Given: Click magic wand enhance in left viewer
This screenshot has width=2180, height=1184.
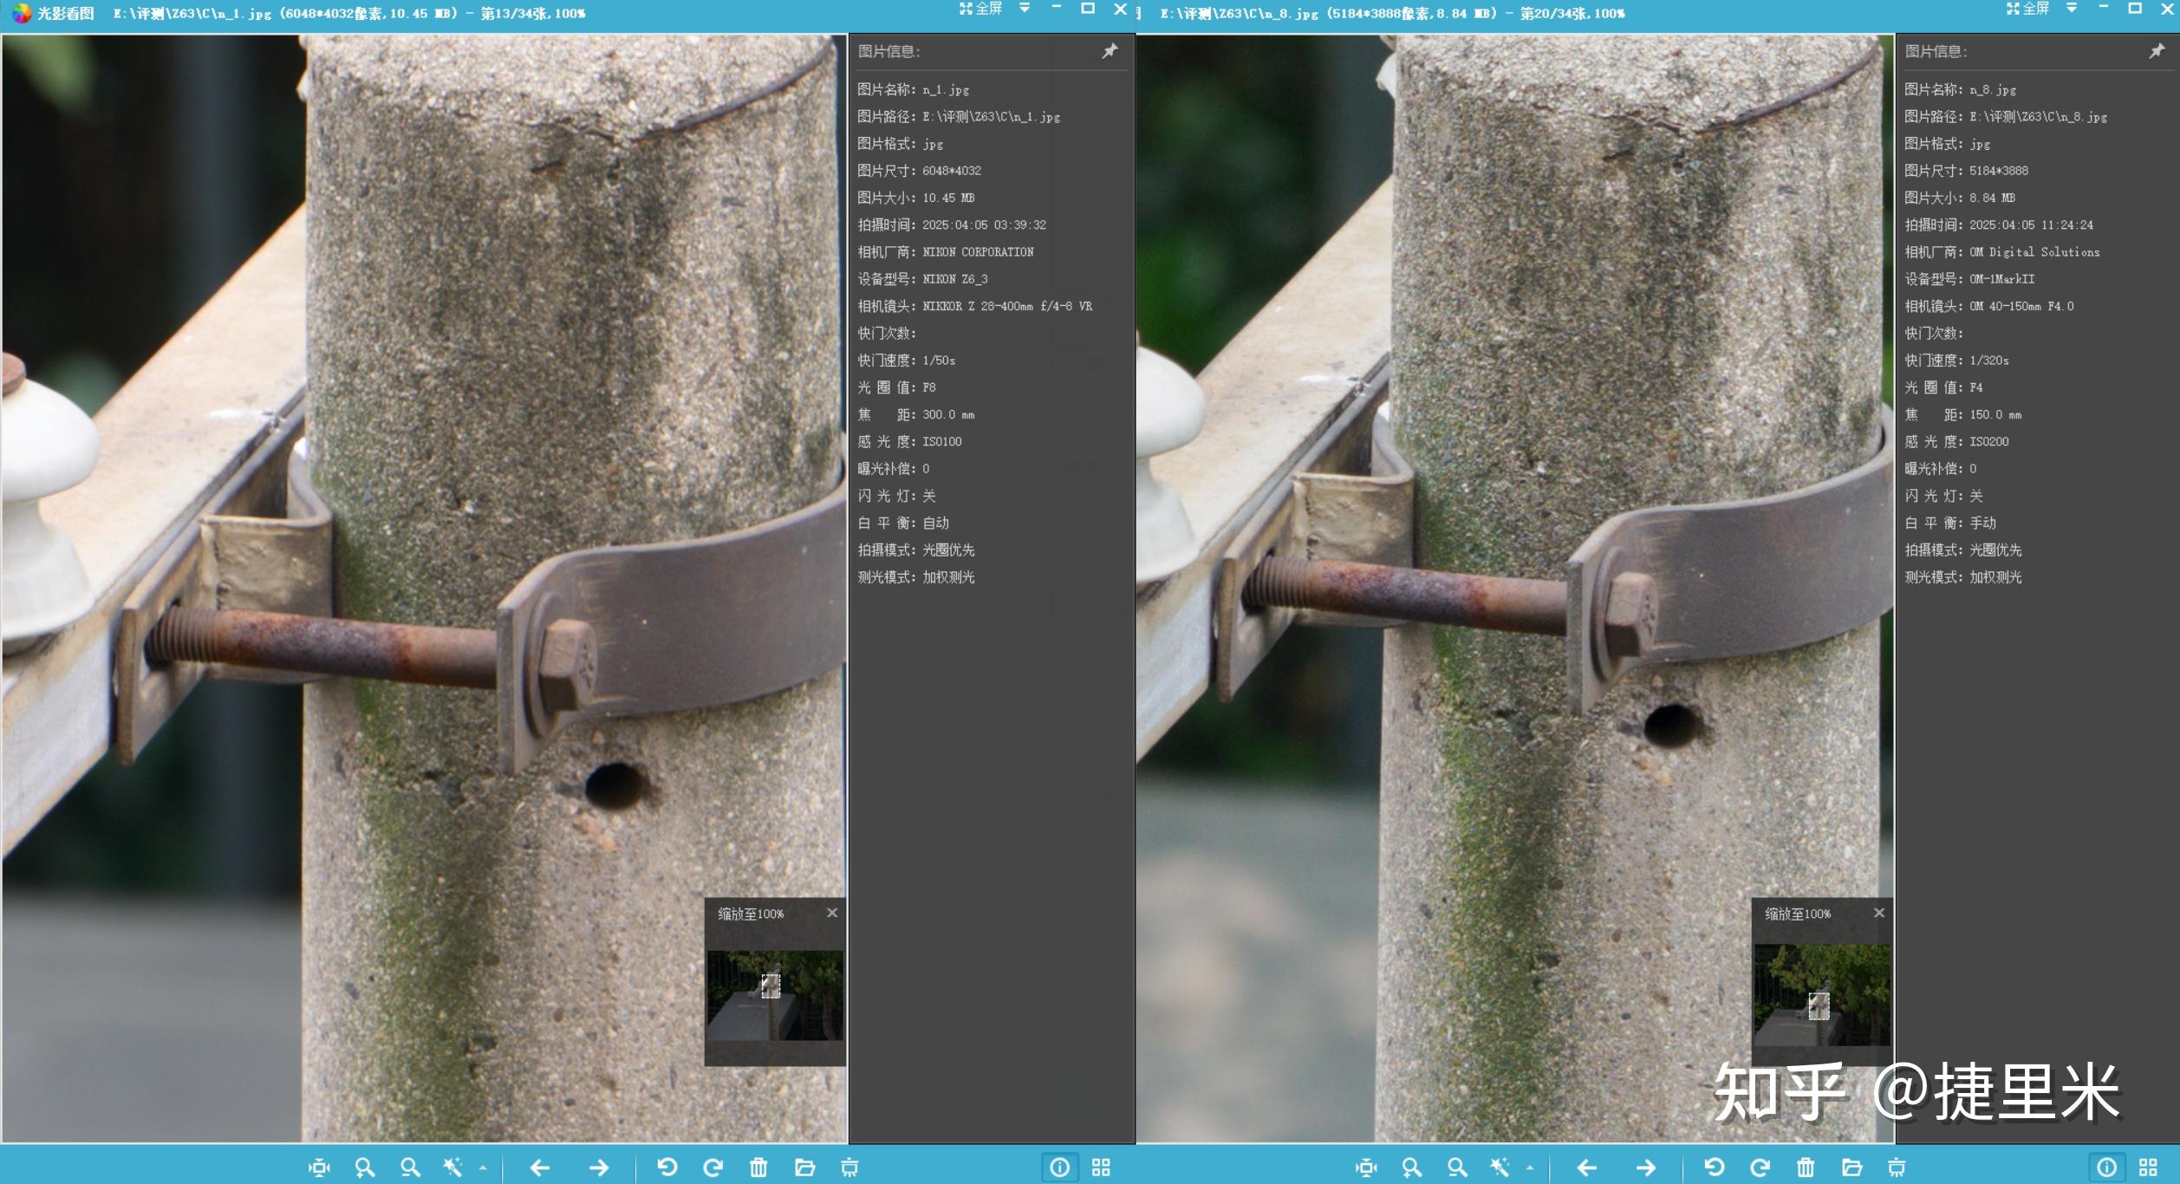Looking at the screenshot, I should coord(452,1168).
